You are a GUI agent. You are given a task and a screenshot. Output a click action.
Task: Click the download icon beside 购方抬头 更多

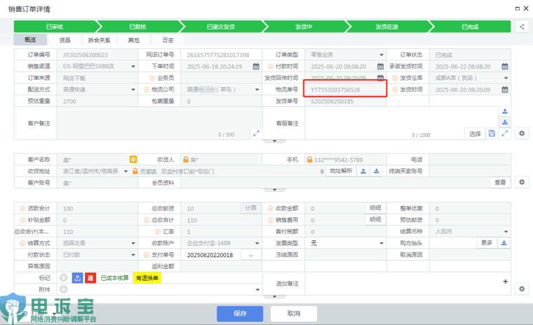504,243
